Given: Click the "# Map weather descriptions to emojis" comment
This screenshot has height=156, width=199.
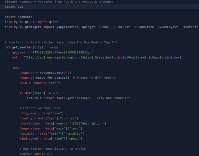Looking at the screenshot, I should click(x=53, y=149).
